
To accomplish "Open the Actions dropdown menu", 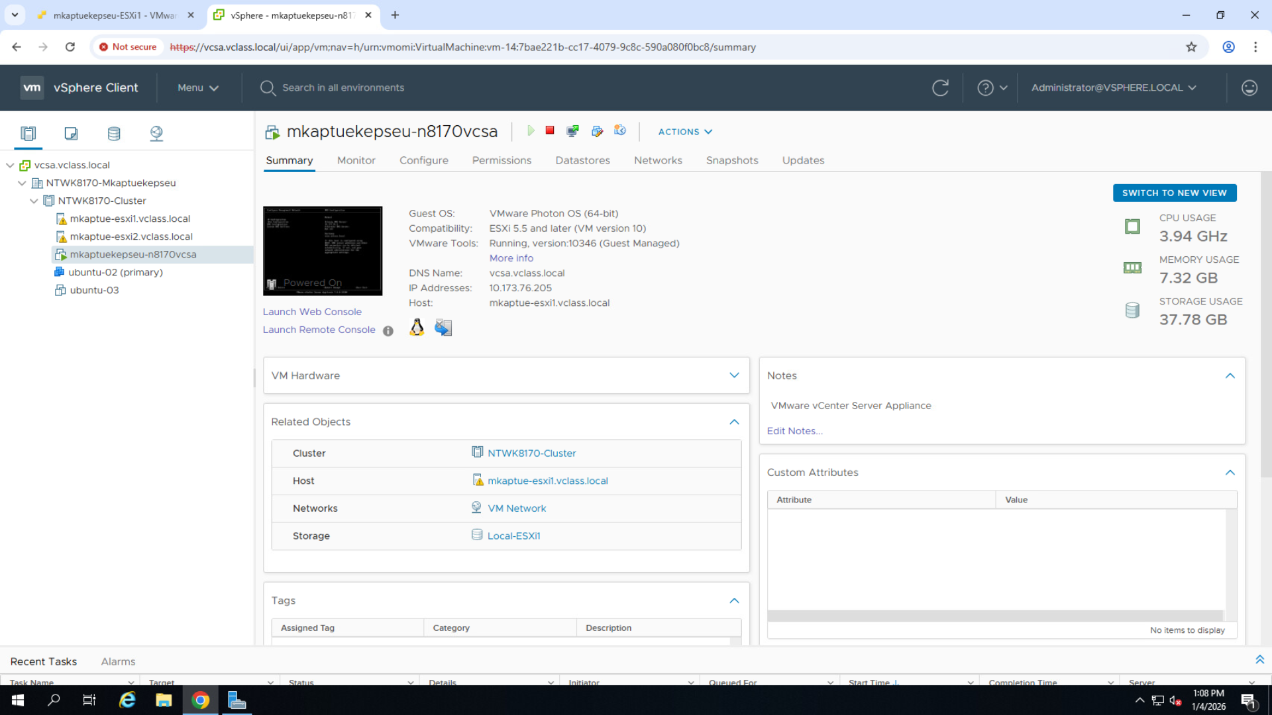I will (x=684, y=132).
